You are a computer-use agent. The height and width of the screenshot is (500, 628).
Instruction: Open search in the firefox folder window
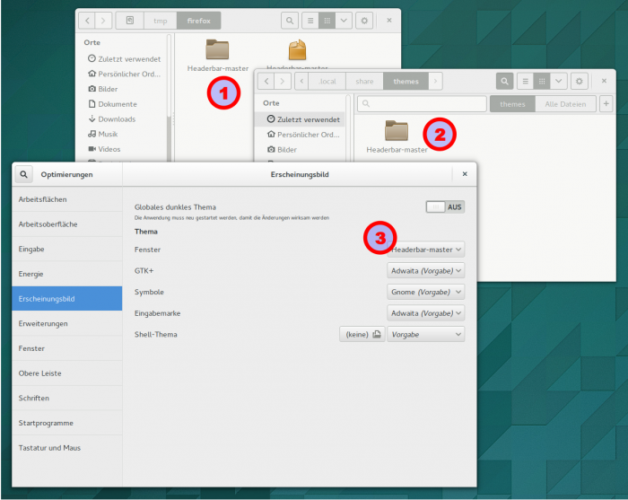tap(291, 20)
